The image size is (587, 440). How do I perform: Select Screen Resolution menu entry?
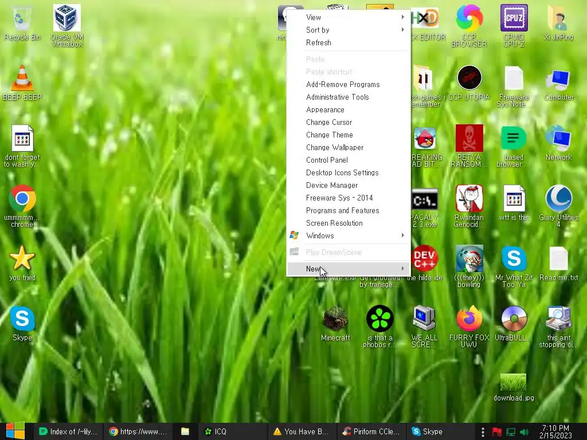(349, 223)
